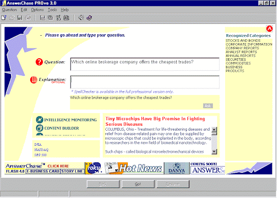Open the INTELLIGENCE MONITORING link

[x=71, y=120]
